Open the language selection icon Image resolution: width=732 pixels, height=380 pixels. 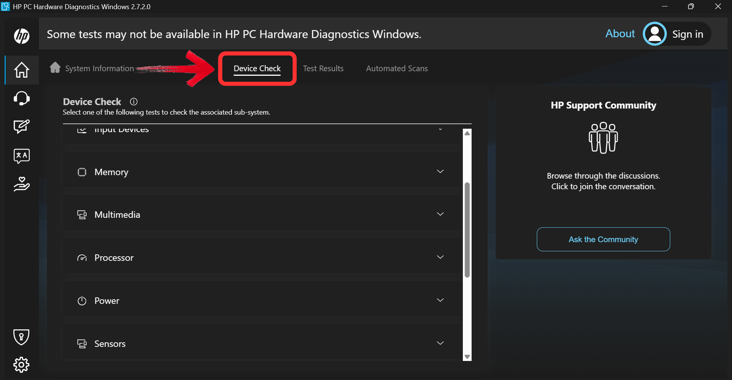(21, 156)
